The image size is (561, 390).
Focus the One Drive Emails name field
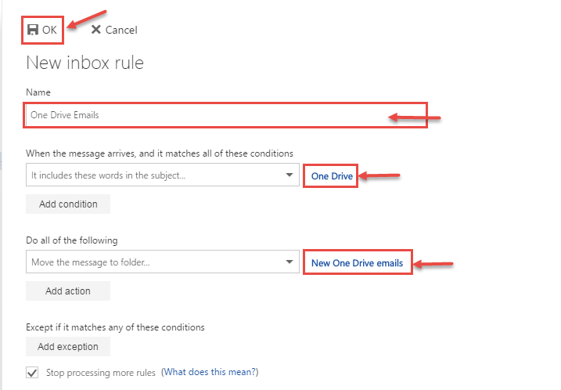(x=225, y=115)
